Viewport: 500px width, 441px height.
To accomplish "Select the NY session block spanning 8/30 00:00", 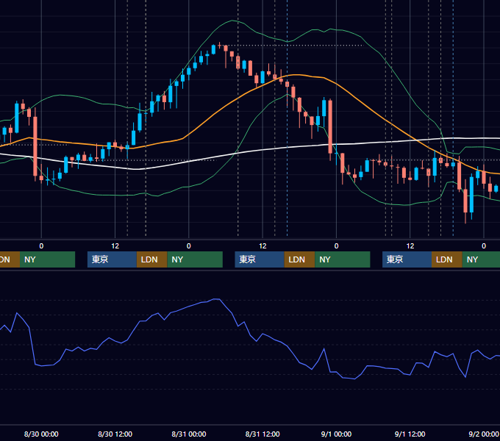I will pos(47,259).
